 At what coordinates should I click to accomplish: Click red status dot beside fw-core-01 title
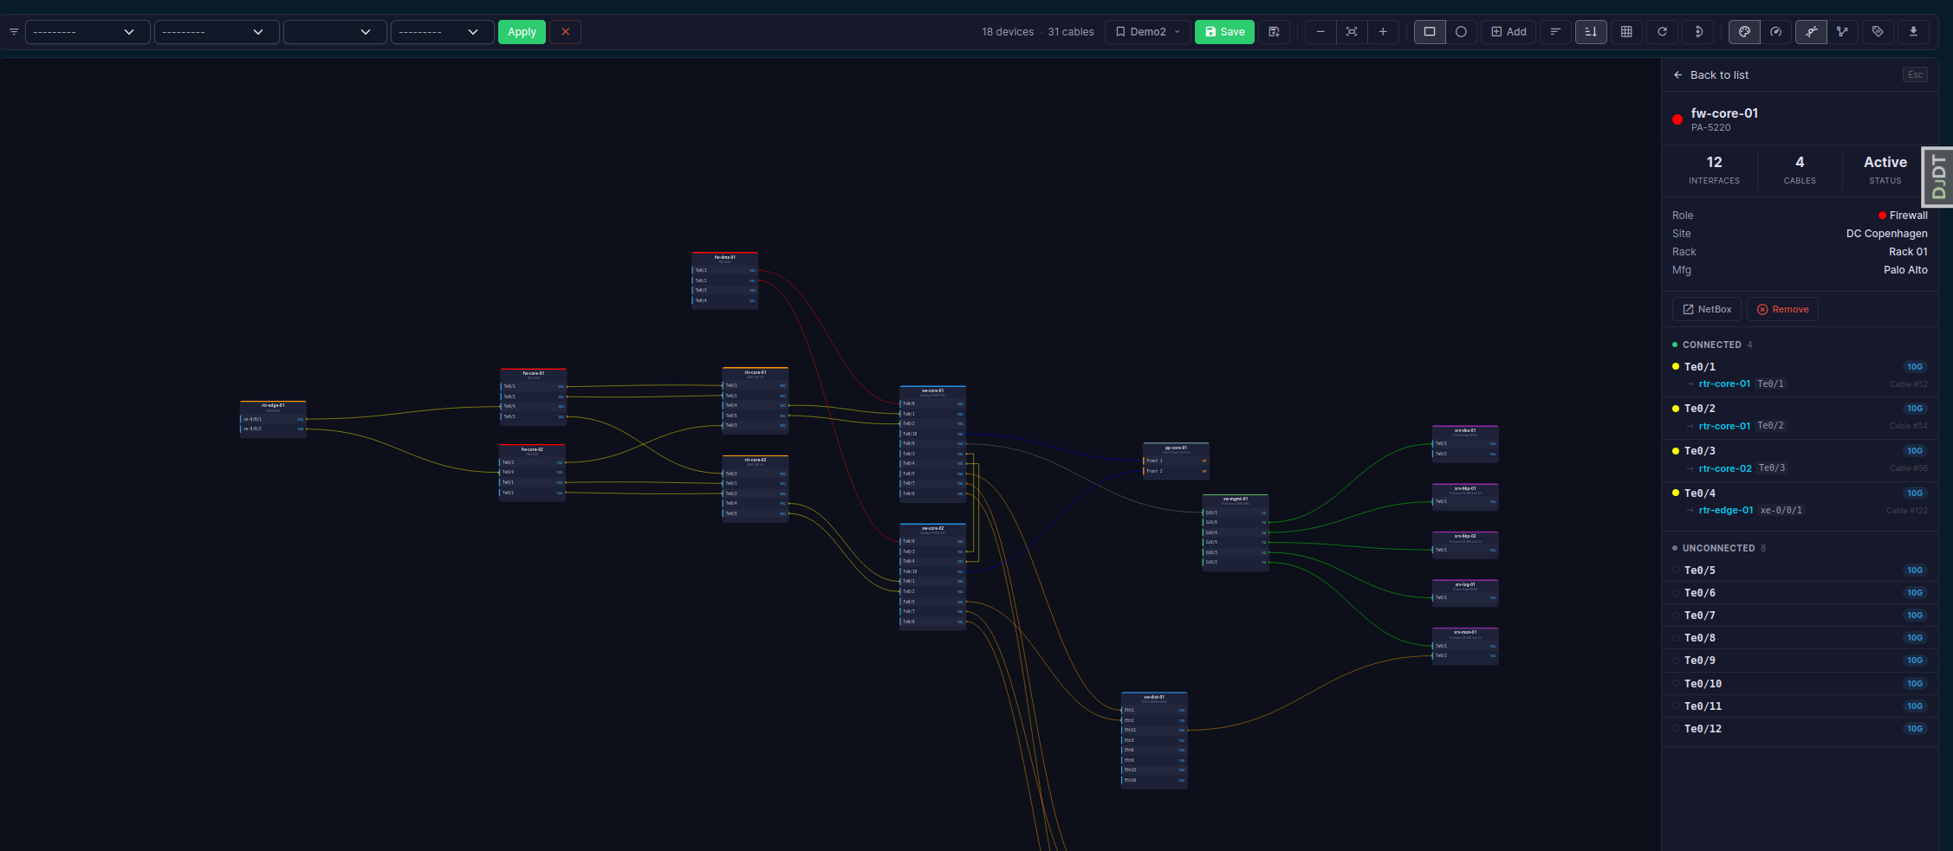pyautogui.click(x=1677, y=119)
